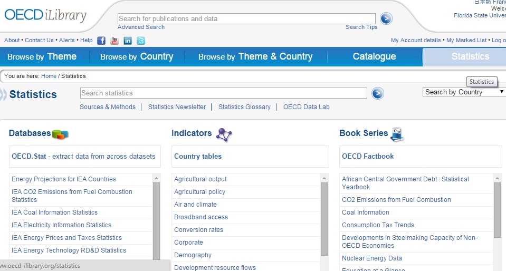Open the OECD Facebook page icon
The image size is (506, 271).
101,41
